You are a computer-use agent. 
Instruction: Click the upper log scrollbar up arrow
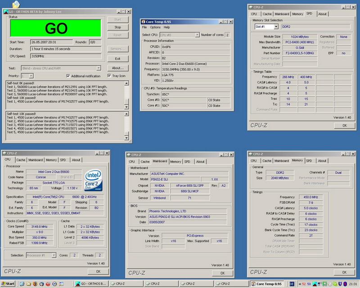(126, 83)
